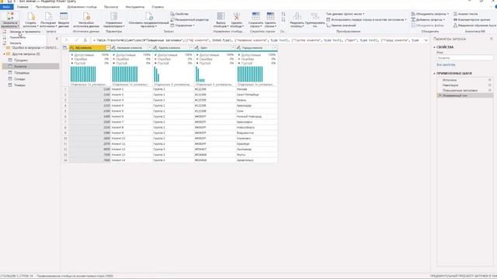Click the sort descending icon
The image size is (497, 279).
(283, 19)
